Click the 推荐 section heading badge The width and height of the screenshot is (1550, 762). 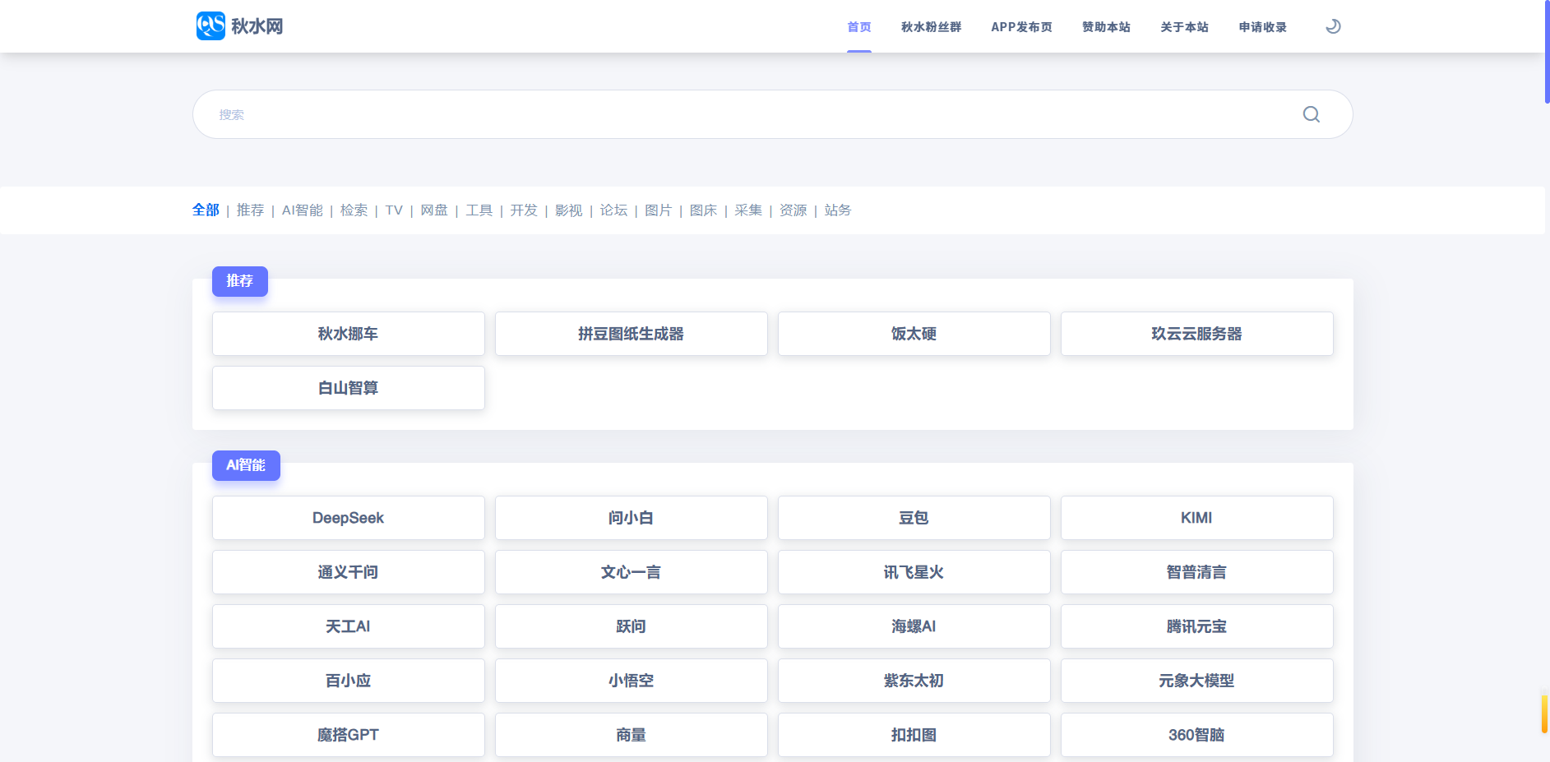click(x=240, y=281)
